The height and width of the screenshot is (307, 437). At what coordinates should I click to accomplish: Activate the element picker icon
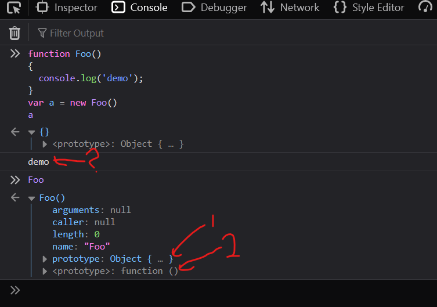[x=14, y=8]
